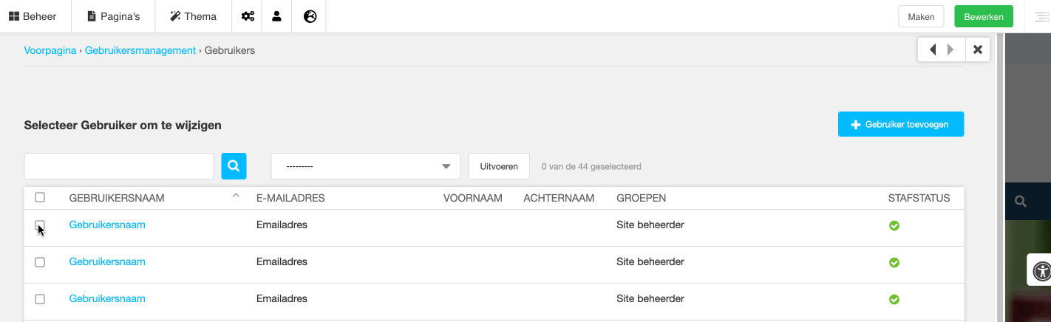Click the green staff status icon in second row
This screenshot has height=322, width=1051.
coord(894,262)
